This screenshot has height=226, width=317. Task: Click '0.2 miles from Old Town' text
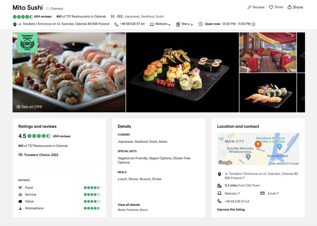[242, 185]
